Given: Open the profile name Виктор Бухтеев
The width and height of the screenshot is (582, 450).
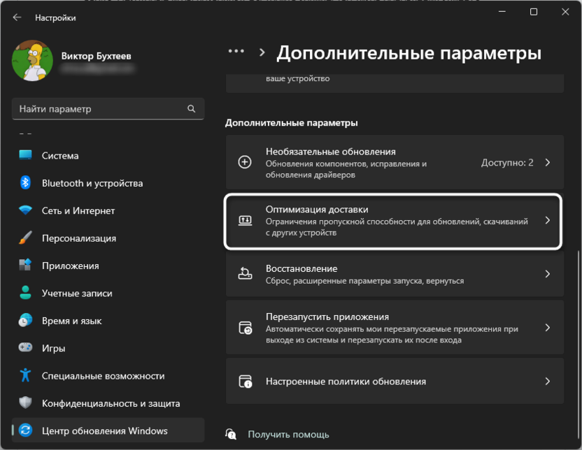Looking at the screenshot, I should point(96,56).
